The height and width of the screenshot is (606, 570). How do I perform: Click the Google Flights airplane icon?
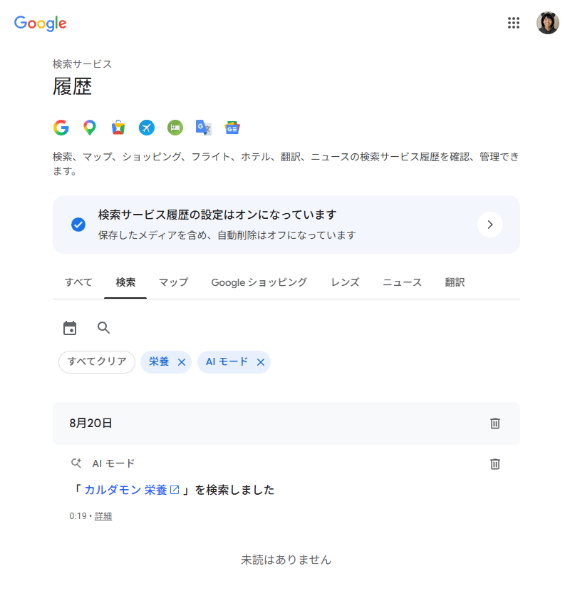click(x=147, y=128)
